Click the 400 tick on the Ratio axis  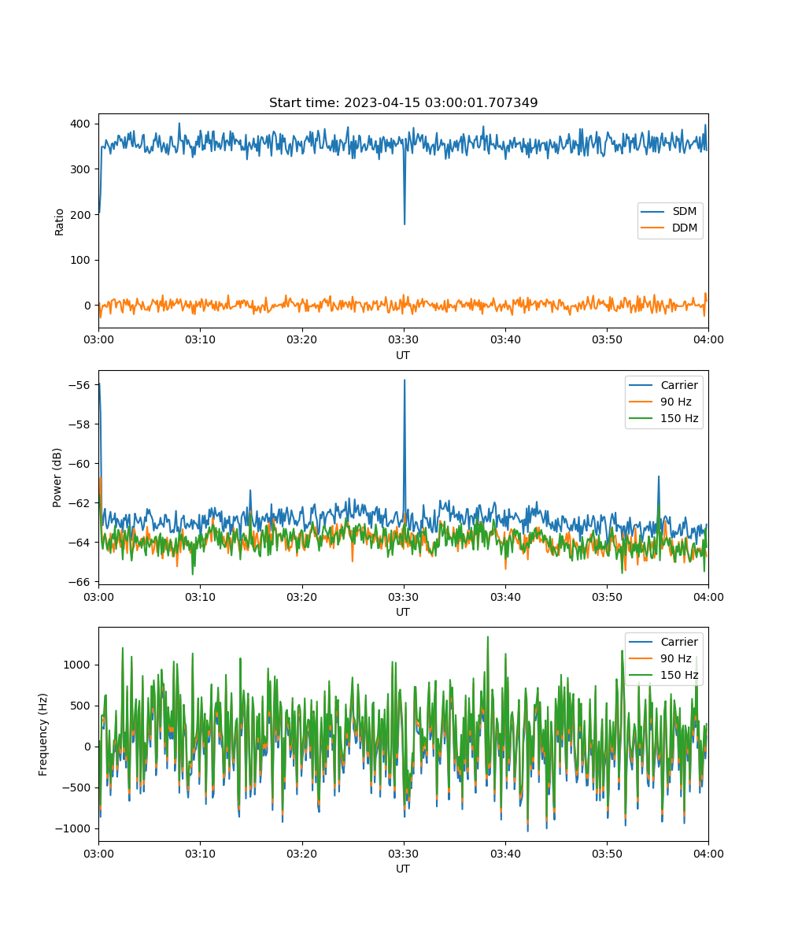coord(82,124)
